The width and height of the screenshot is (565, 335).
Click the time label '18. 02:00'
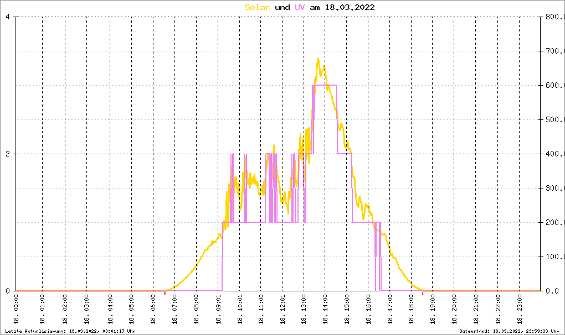(65, 310)
